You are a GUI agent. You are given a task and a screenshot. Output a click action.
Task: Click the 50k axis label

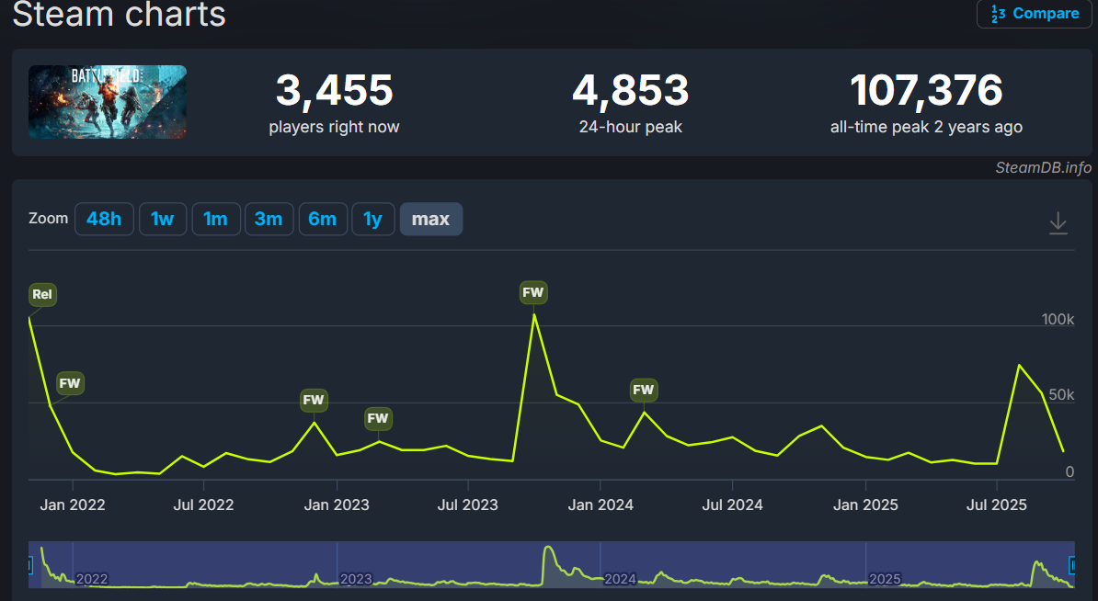point(1061,394)
